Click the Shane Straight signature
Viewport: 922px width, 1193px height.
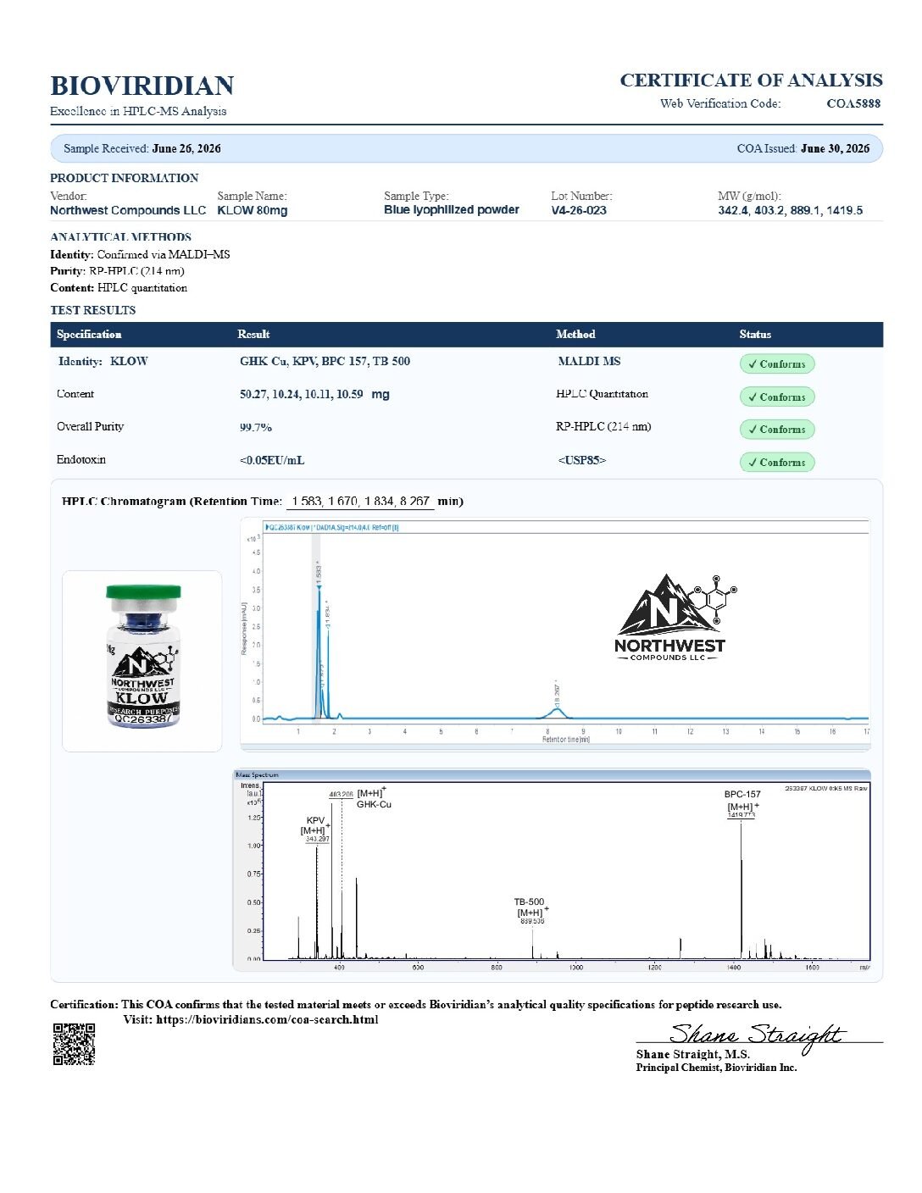(757, 1035)
